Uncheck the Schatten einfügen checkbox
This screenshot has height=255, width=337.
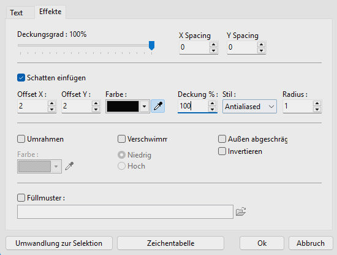(21, 78)
